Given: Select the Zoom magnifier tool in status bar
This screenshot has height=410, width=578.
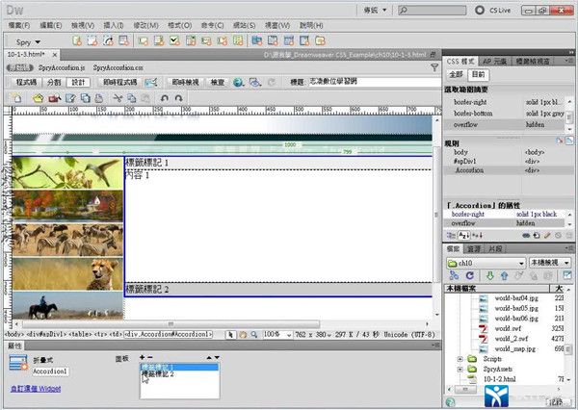Looking at the screenshot, I should click(x=254, y=335).
